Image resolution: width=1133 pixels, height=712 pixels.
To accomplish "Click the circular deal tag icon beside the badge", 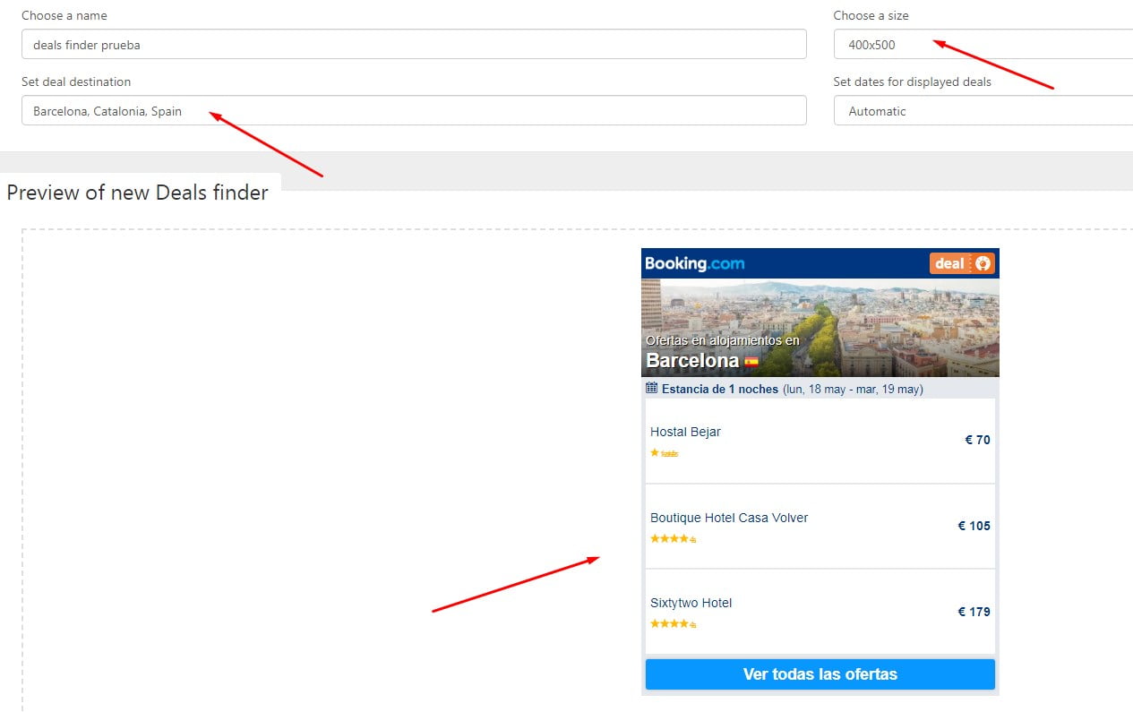I will (983, 263).
